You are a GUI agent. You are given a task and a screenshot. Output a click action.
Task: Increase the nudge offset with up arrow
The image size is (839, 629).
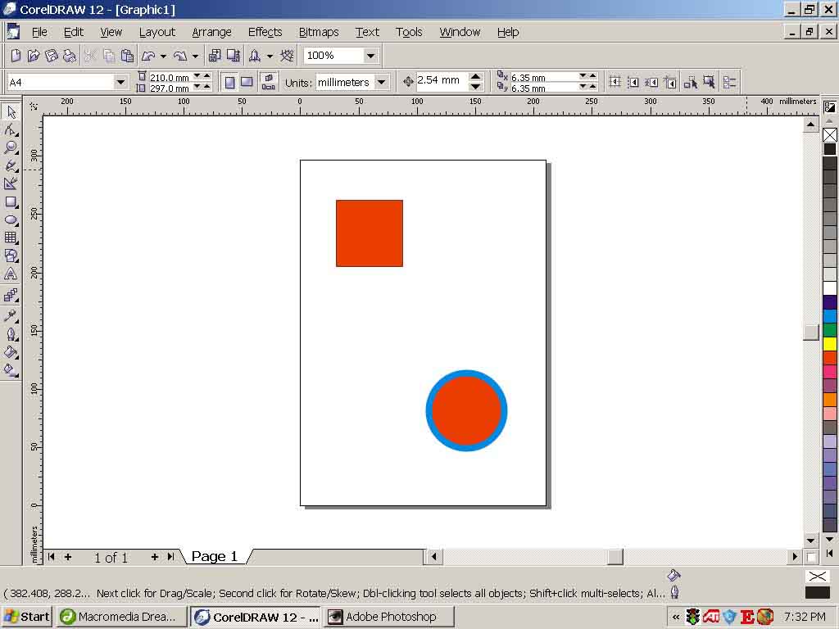476,77
